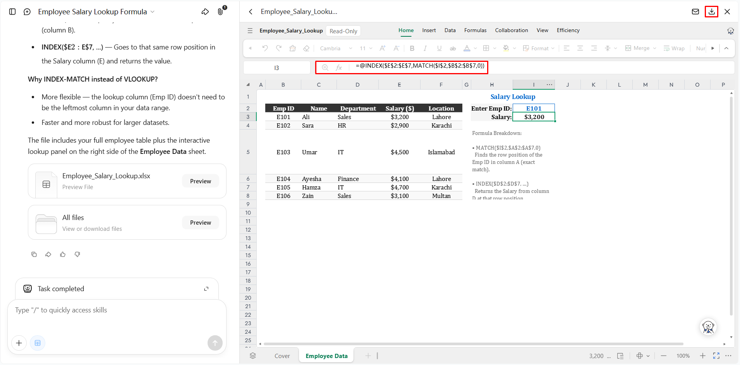The height and width of the screenshot is (365, 740).
Task: Switch to the Formulas ribbon tab
Action: (475, 30)
